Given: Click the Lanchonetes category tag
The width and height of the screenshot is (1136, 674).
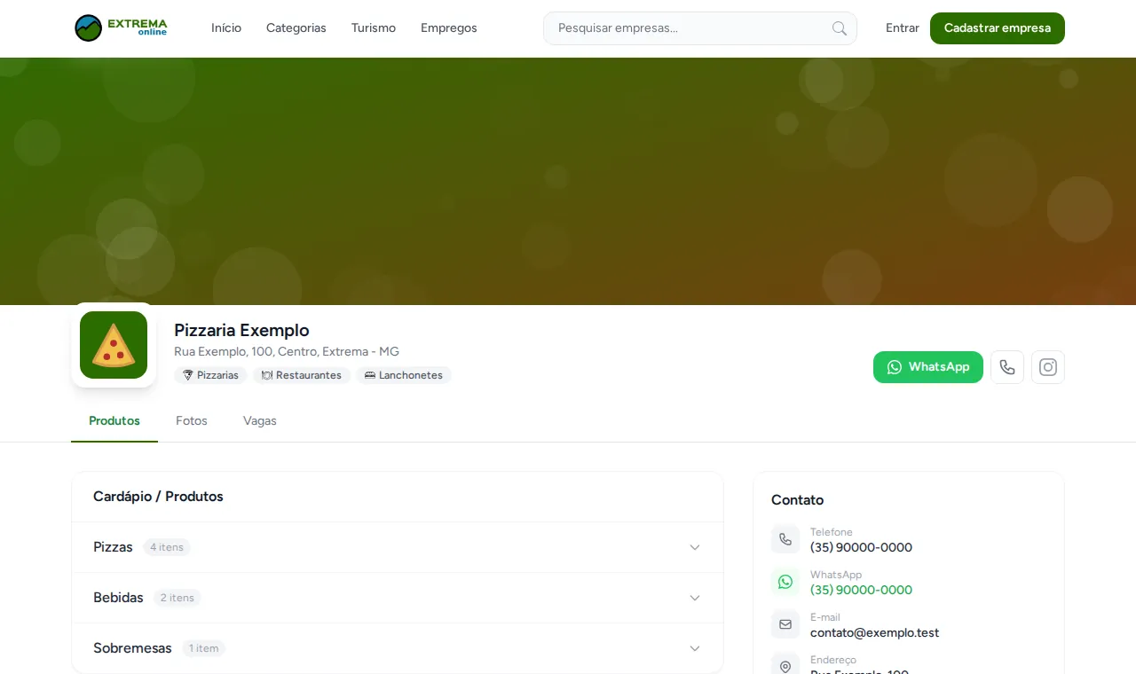Looking at the screenshot, I should click(x=404, y=375).
